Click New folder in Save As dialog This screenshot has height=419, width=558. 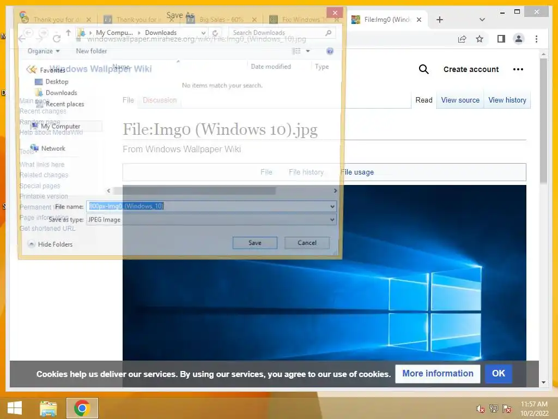(x=91, y=51)
